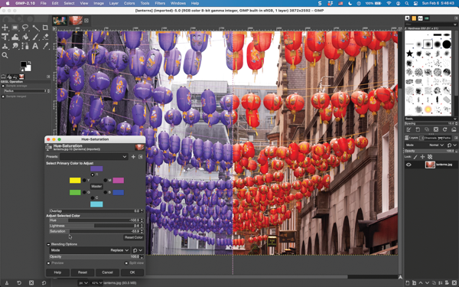
Task: Open the Colors menu
Action: click(129, 3)
